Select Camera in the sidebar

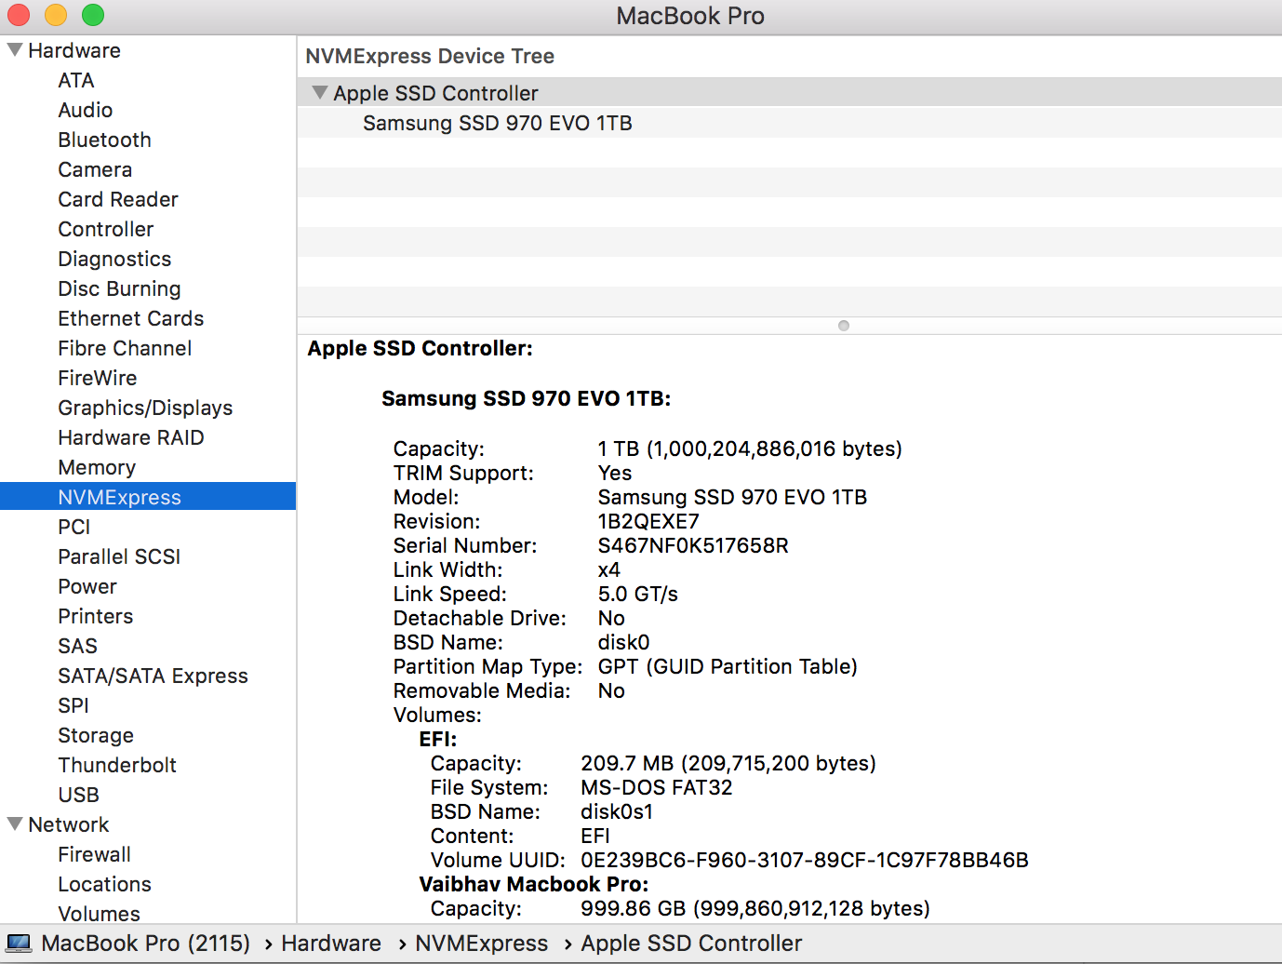coord(95,169)
